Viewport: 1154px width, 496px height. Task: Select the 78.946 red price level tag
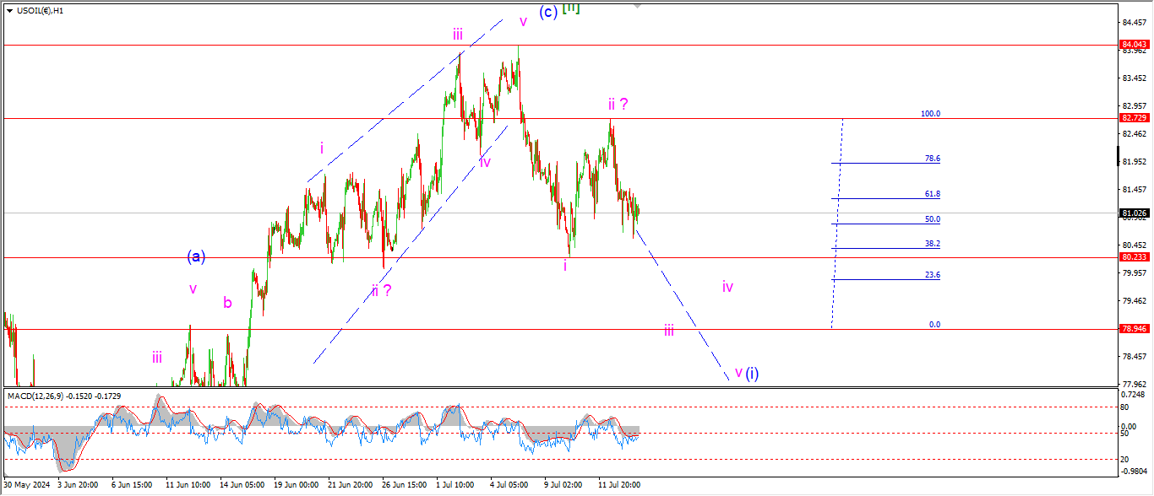pyautogui.click(x=1133, y=329)
